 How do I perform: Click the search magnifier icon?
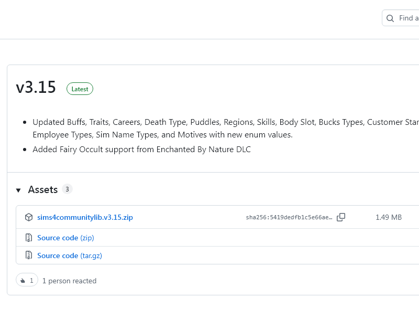click(390, 18)
